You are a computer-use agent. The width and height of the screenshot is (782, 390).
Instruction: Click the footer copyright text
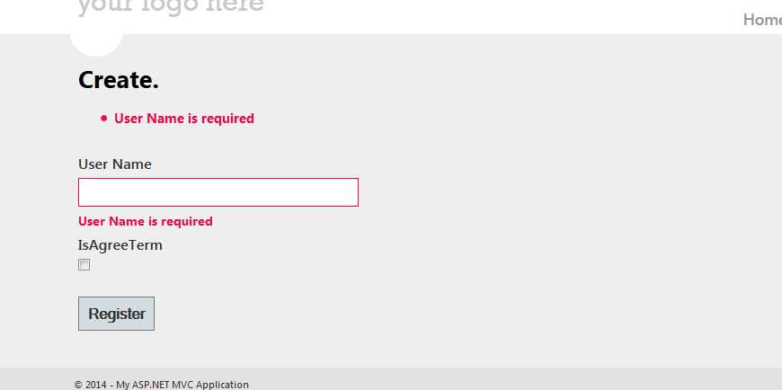coord(161,385)
